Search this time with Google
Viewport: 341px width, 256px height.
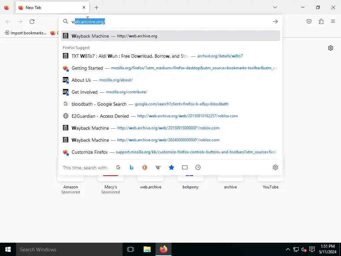(x=118, y=167)
